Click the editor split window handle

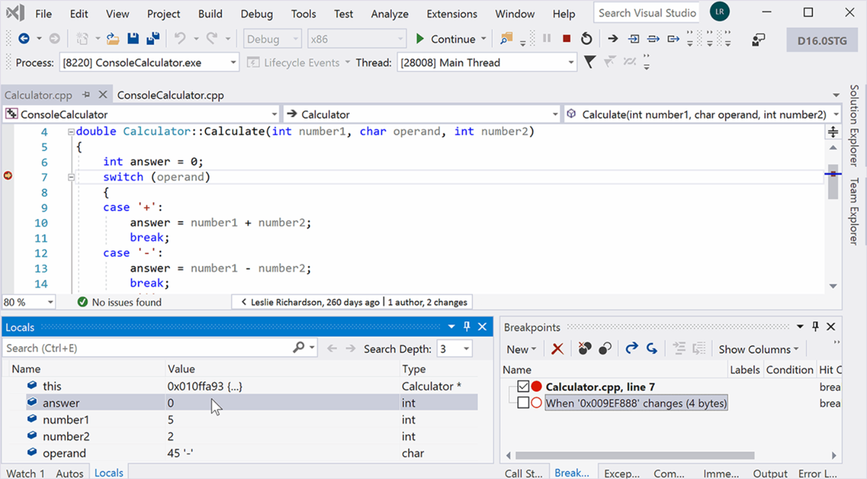[833, 132]
